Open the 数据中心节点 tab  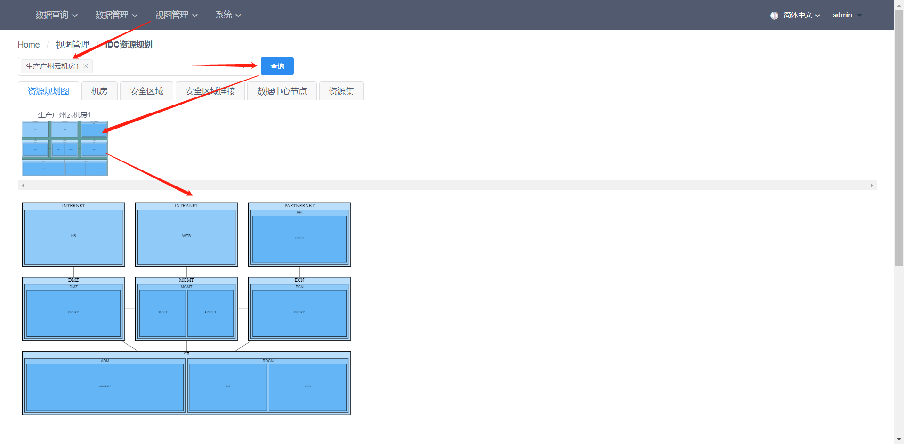[282, 91]
